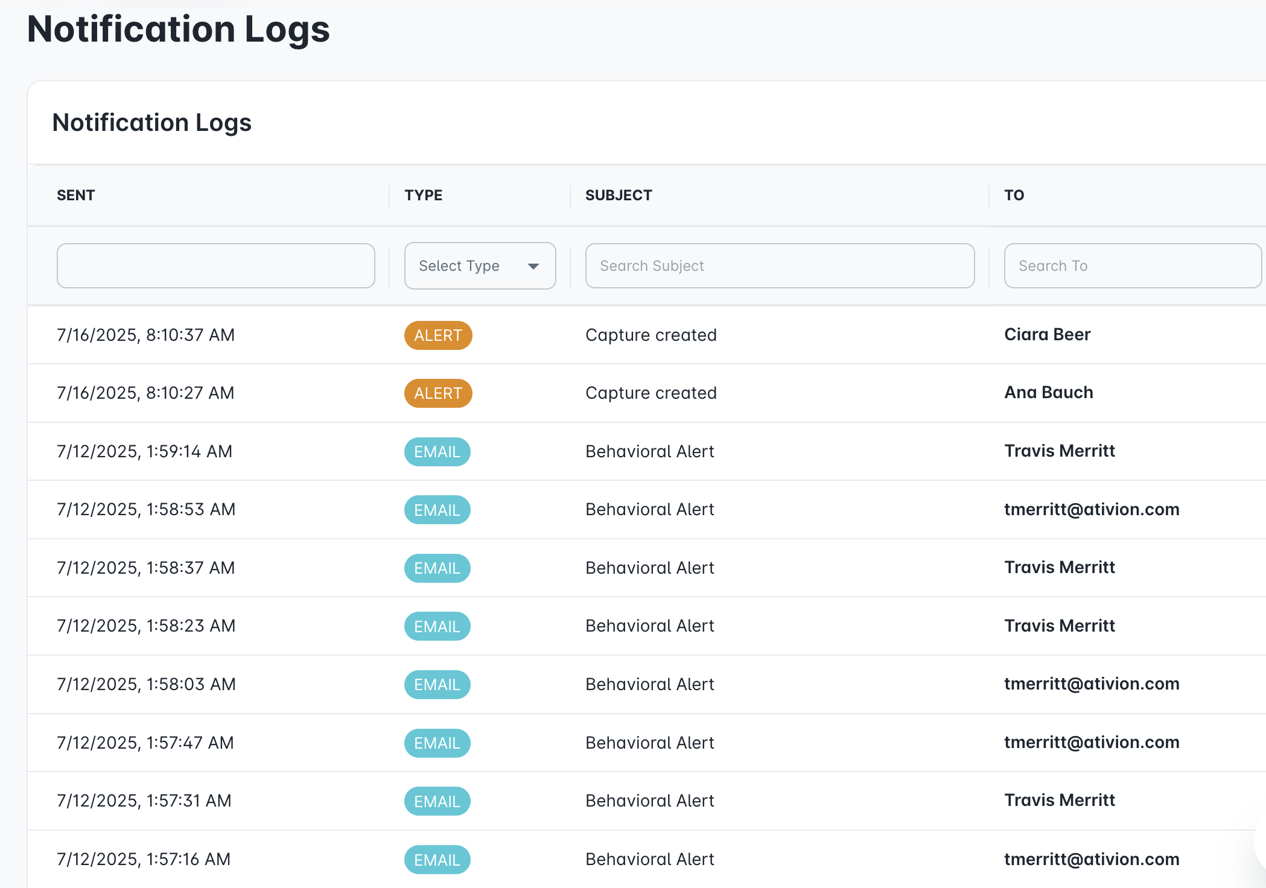Click the EMAIL badge at 1:57:16 AM
Image resolution: width=1266 pixels, height=888 pixels.
437,859
